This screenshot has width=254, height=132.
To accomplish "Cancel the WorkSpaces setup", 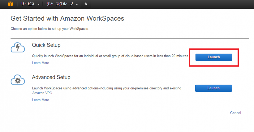I will (x=236, y=113).
